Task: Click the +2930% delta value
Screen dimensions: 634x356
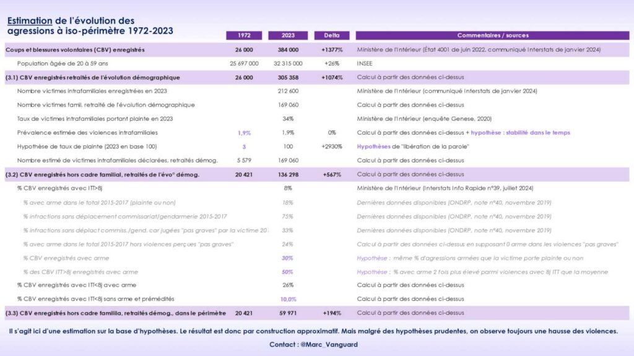Action: pos(332,146)
